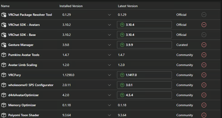Remove wholesome SPS Configurator with the minus icon

point(204,85)
